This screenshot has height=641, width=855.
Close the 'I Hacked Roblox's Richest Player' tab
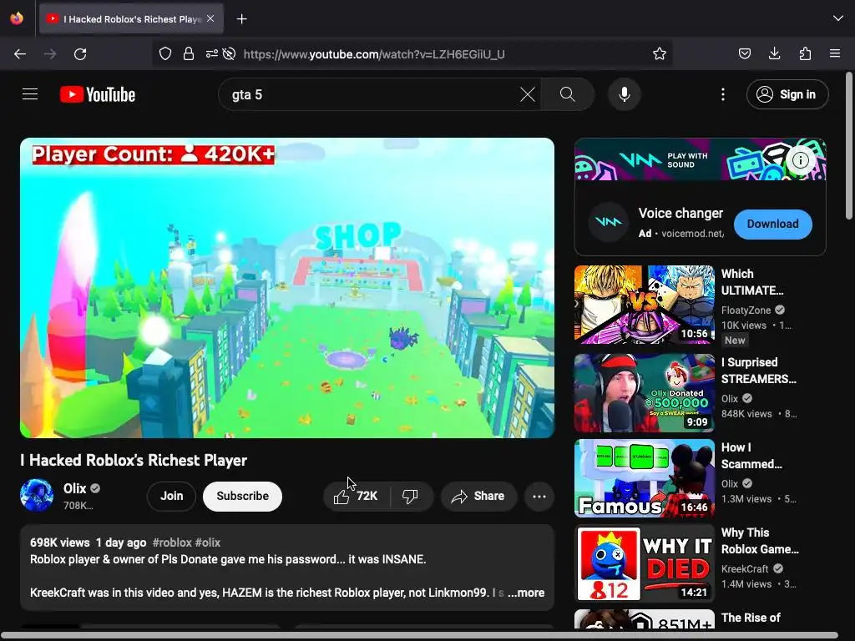[x=210, y=18]
